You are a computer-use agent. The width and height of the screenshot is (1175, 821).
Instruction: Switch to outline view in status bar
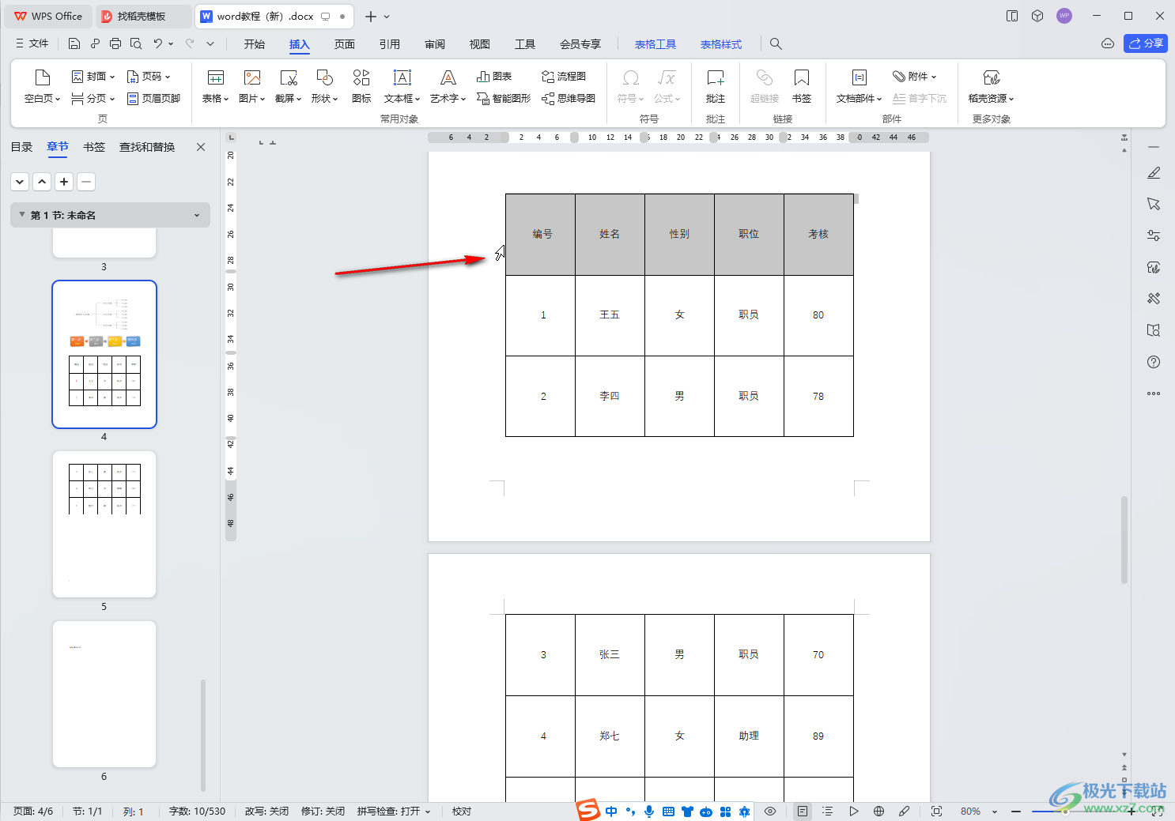coord(827,812)
